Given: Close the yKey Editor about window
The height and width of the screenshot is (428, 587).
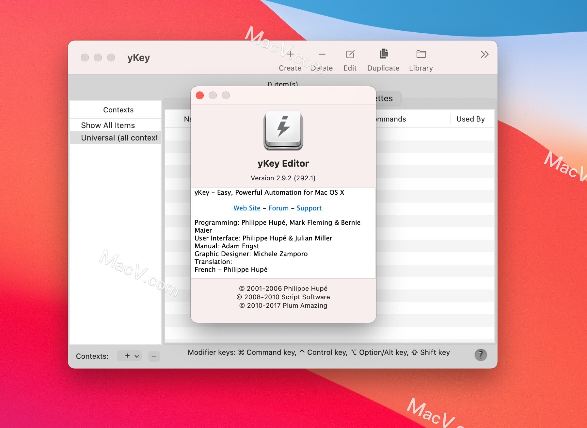Looking at the screenshot, I should coord(200,95).
